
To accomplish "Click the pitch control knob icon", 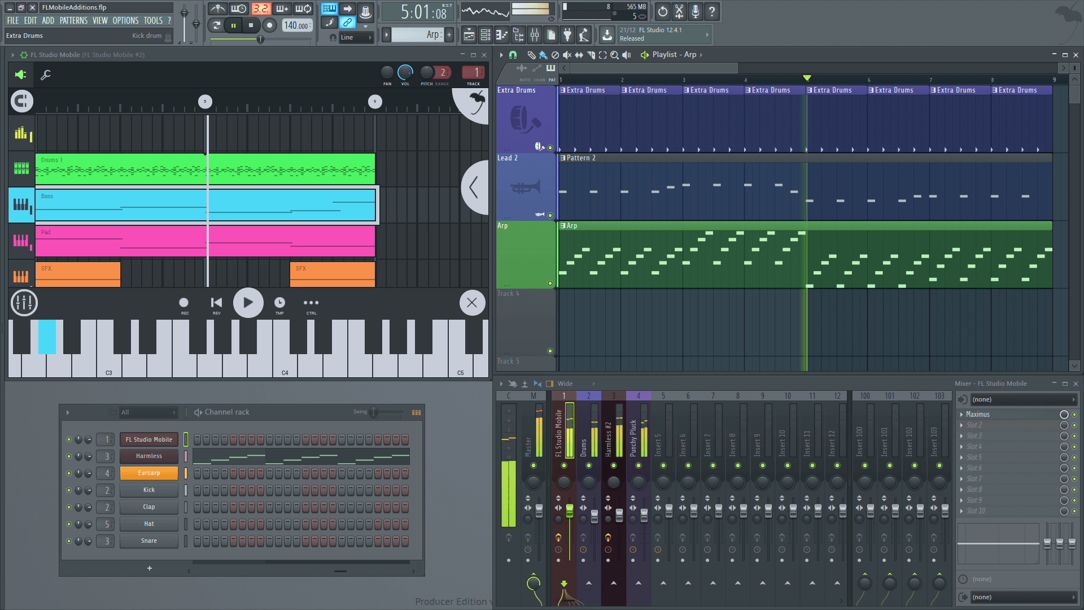I will click(425, 72).
